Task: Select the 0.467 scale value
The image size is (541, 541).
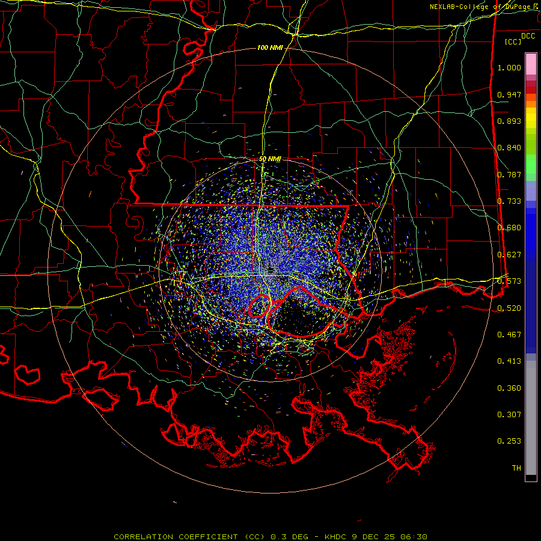Action: tap(509, 335)
